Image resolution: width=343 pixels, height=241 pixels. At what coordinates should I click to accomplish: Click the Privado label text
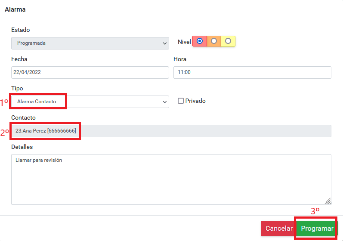click(x=195, y=101)
